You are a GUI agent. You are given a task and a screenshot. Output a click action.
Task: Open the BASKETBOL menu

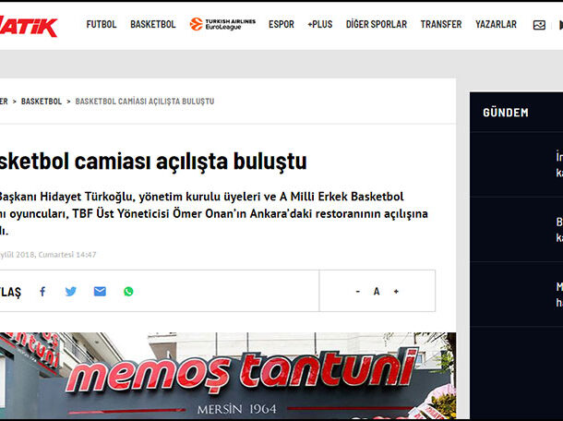tap(152, 25)
